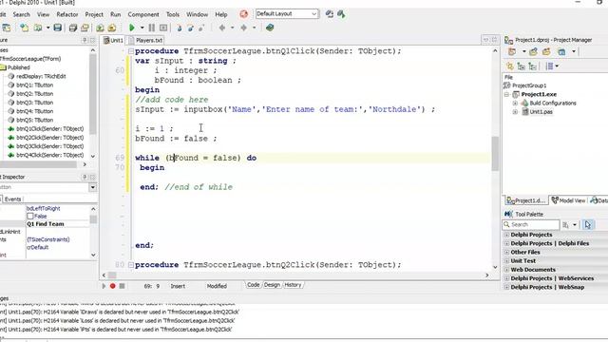This screenshot has width=608, height=342.
Task: Collapse the btnQ2Click procedure fold marker
Action: [x=131, y=265]
